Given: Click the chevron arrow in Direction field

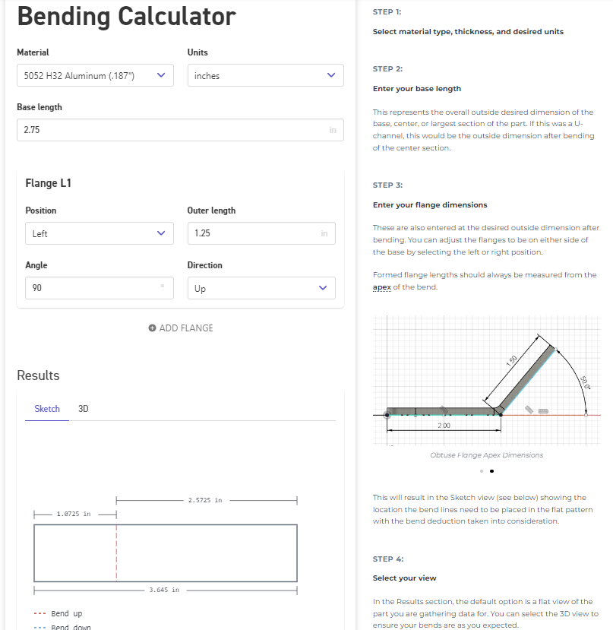Looking at the screenshot, I should point(322,288).
